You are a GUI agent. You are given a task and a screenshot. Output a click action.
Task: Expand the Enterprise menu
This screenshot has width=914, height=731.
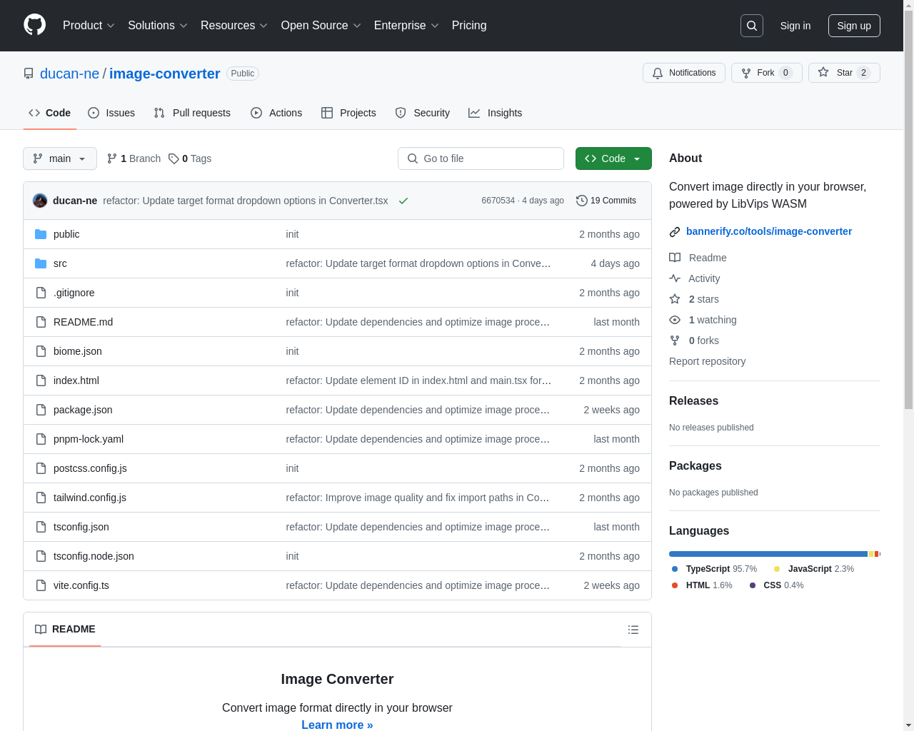406,26
